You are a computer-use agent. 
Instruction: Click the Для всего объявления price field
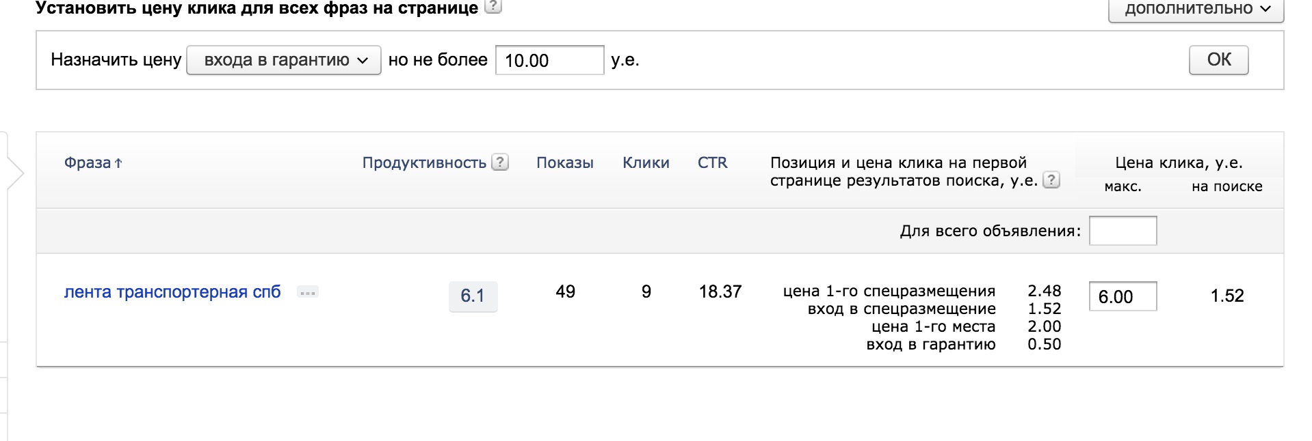coord(1122,231)
